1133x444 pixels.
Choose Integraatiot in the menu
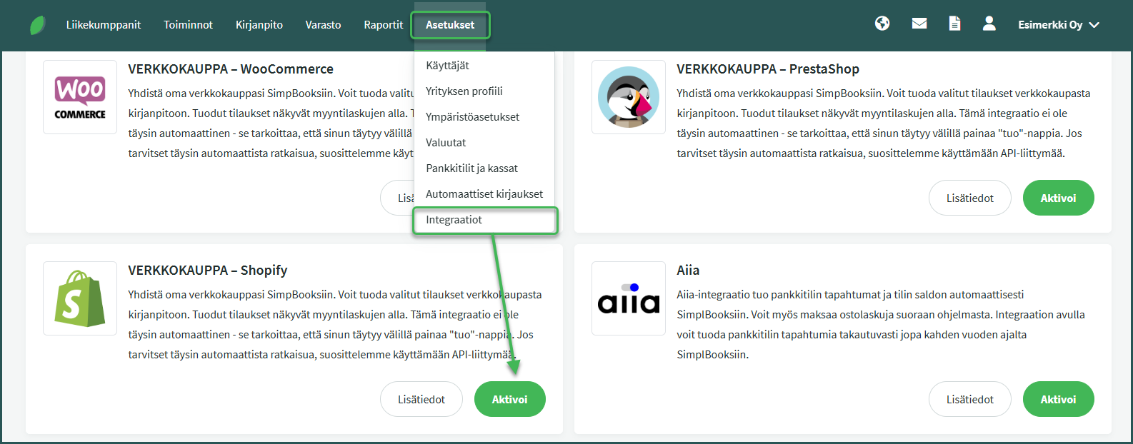[485, 220]
